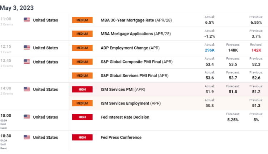Select the HIGH badge beside ISM Services PMI
The width and height of the screenshot is (268, 154).
pyautogui.click(x=82, y=90)
